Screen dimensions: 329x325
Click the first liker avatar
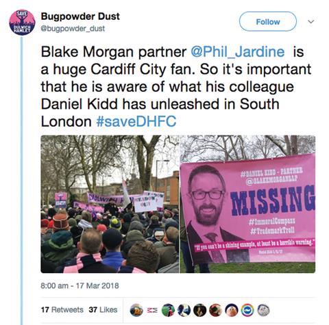coord(136,310)
